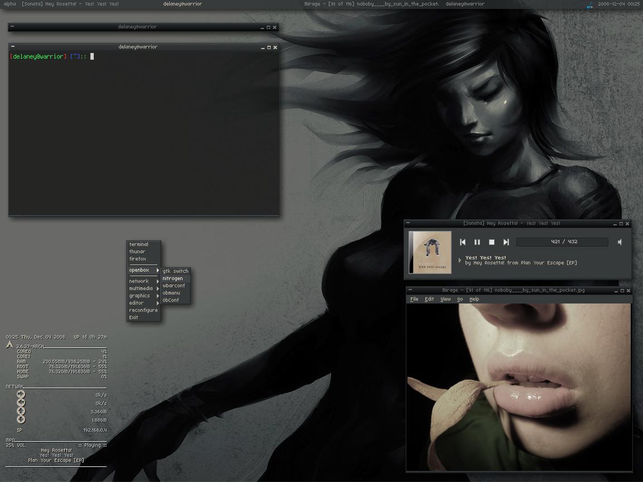The width and height of the screenshot is (643, 482).
Task: Launch firefox from the root menu
Action: pyautogui.click(x=143, y=259)
